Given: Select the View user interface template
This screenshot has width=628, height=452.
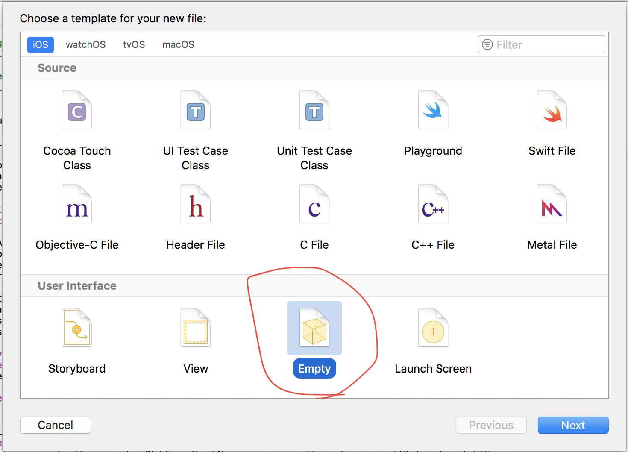Looking at the screenshot, I should [x=196, y=328].
